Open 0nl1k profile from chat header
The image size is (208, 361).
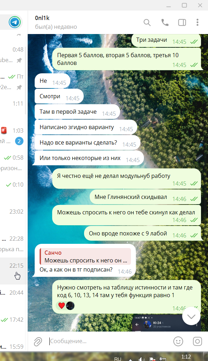pyautogui.click(x=56, y=22)
